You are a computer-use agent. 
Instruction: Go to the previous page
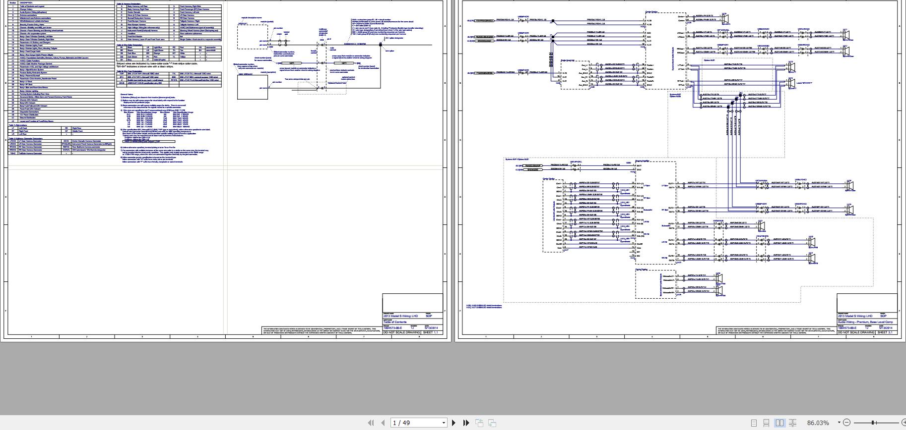tap(383, 423)
